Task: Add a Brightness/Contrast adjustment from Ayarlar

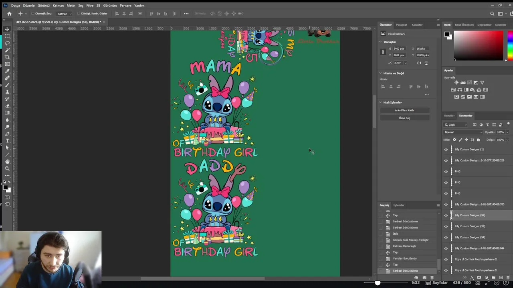Action: coord(456,82)
